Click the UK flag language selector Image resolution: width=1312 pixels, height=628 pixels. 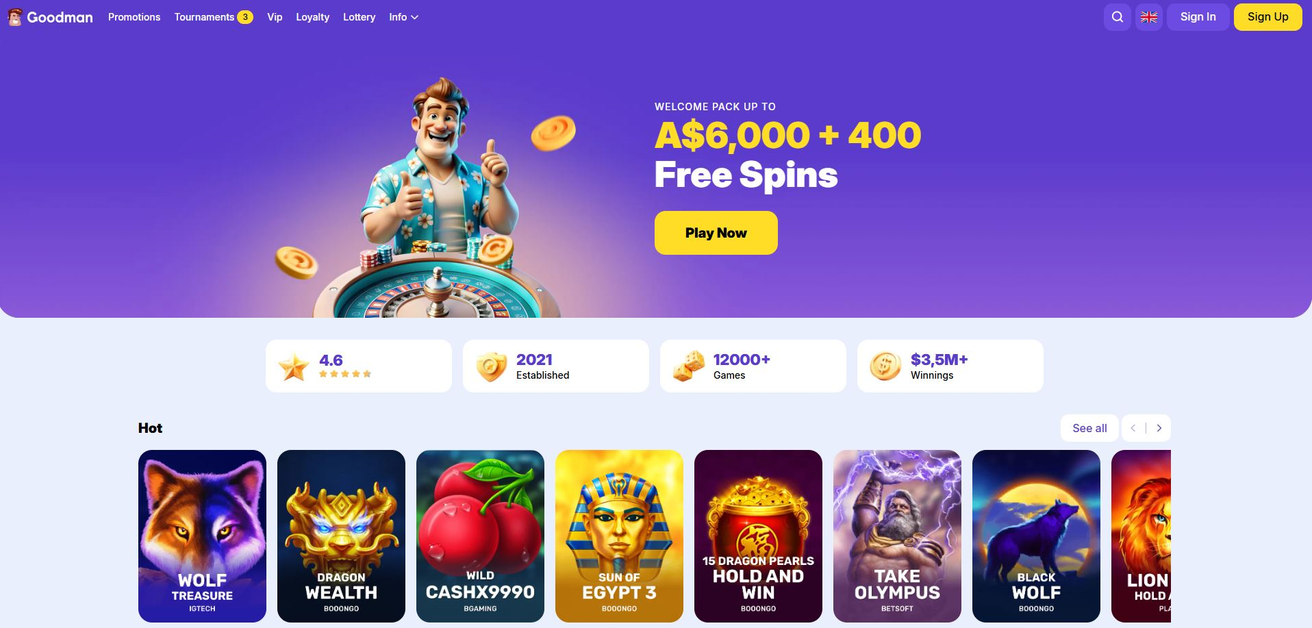coord(1149,17)
